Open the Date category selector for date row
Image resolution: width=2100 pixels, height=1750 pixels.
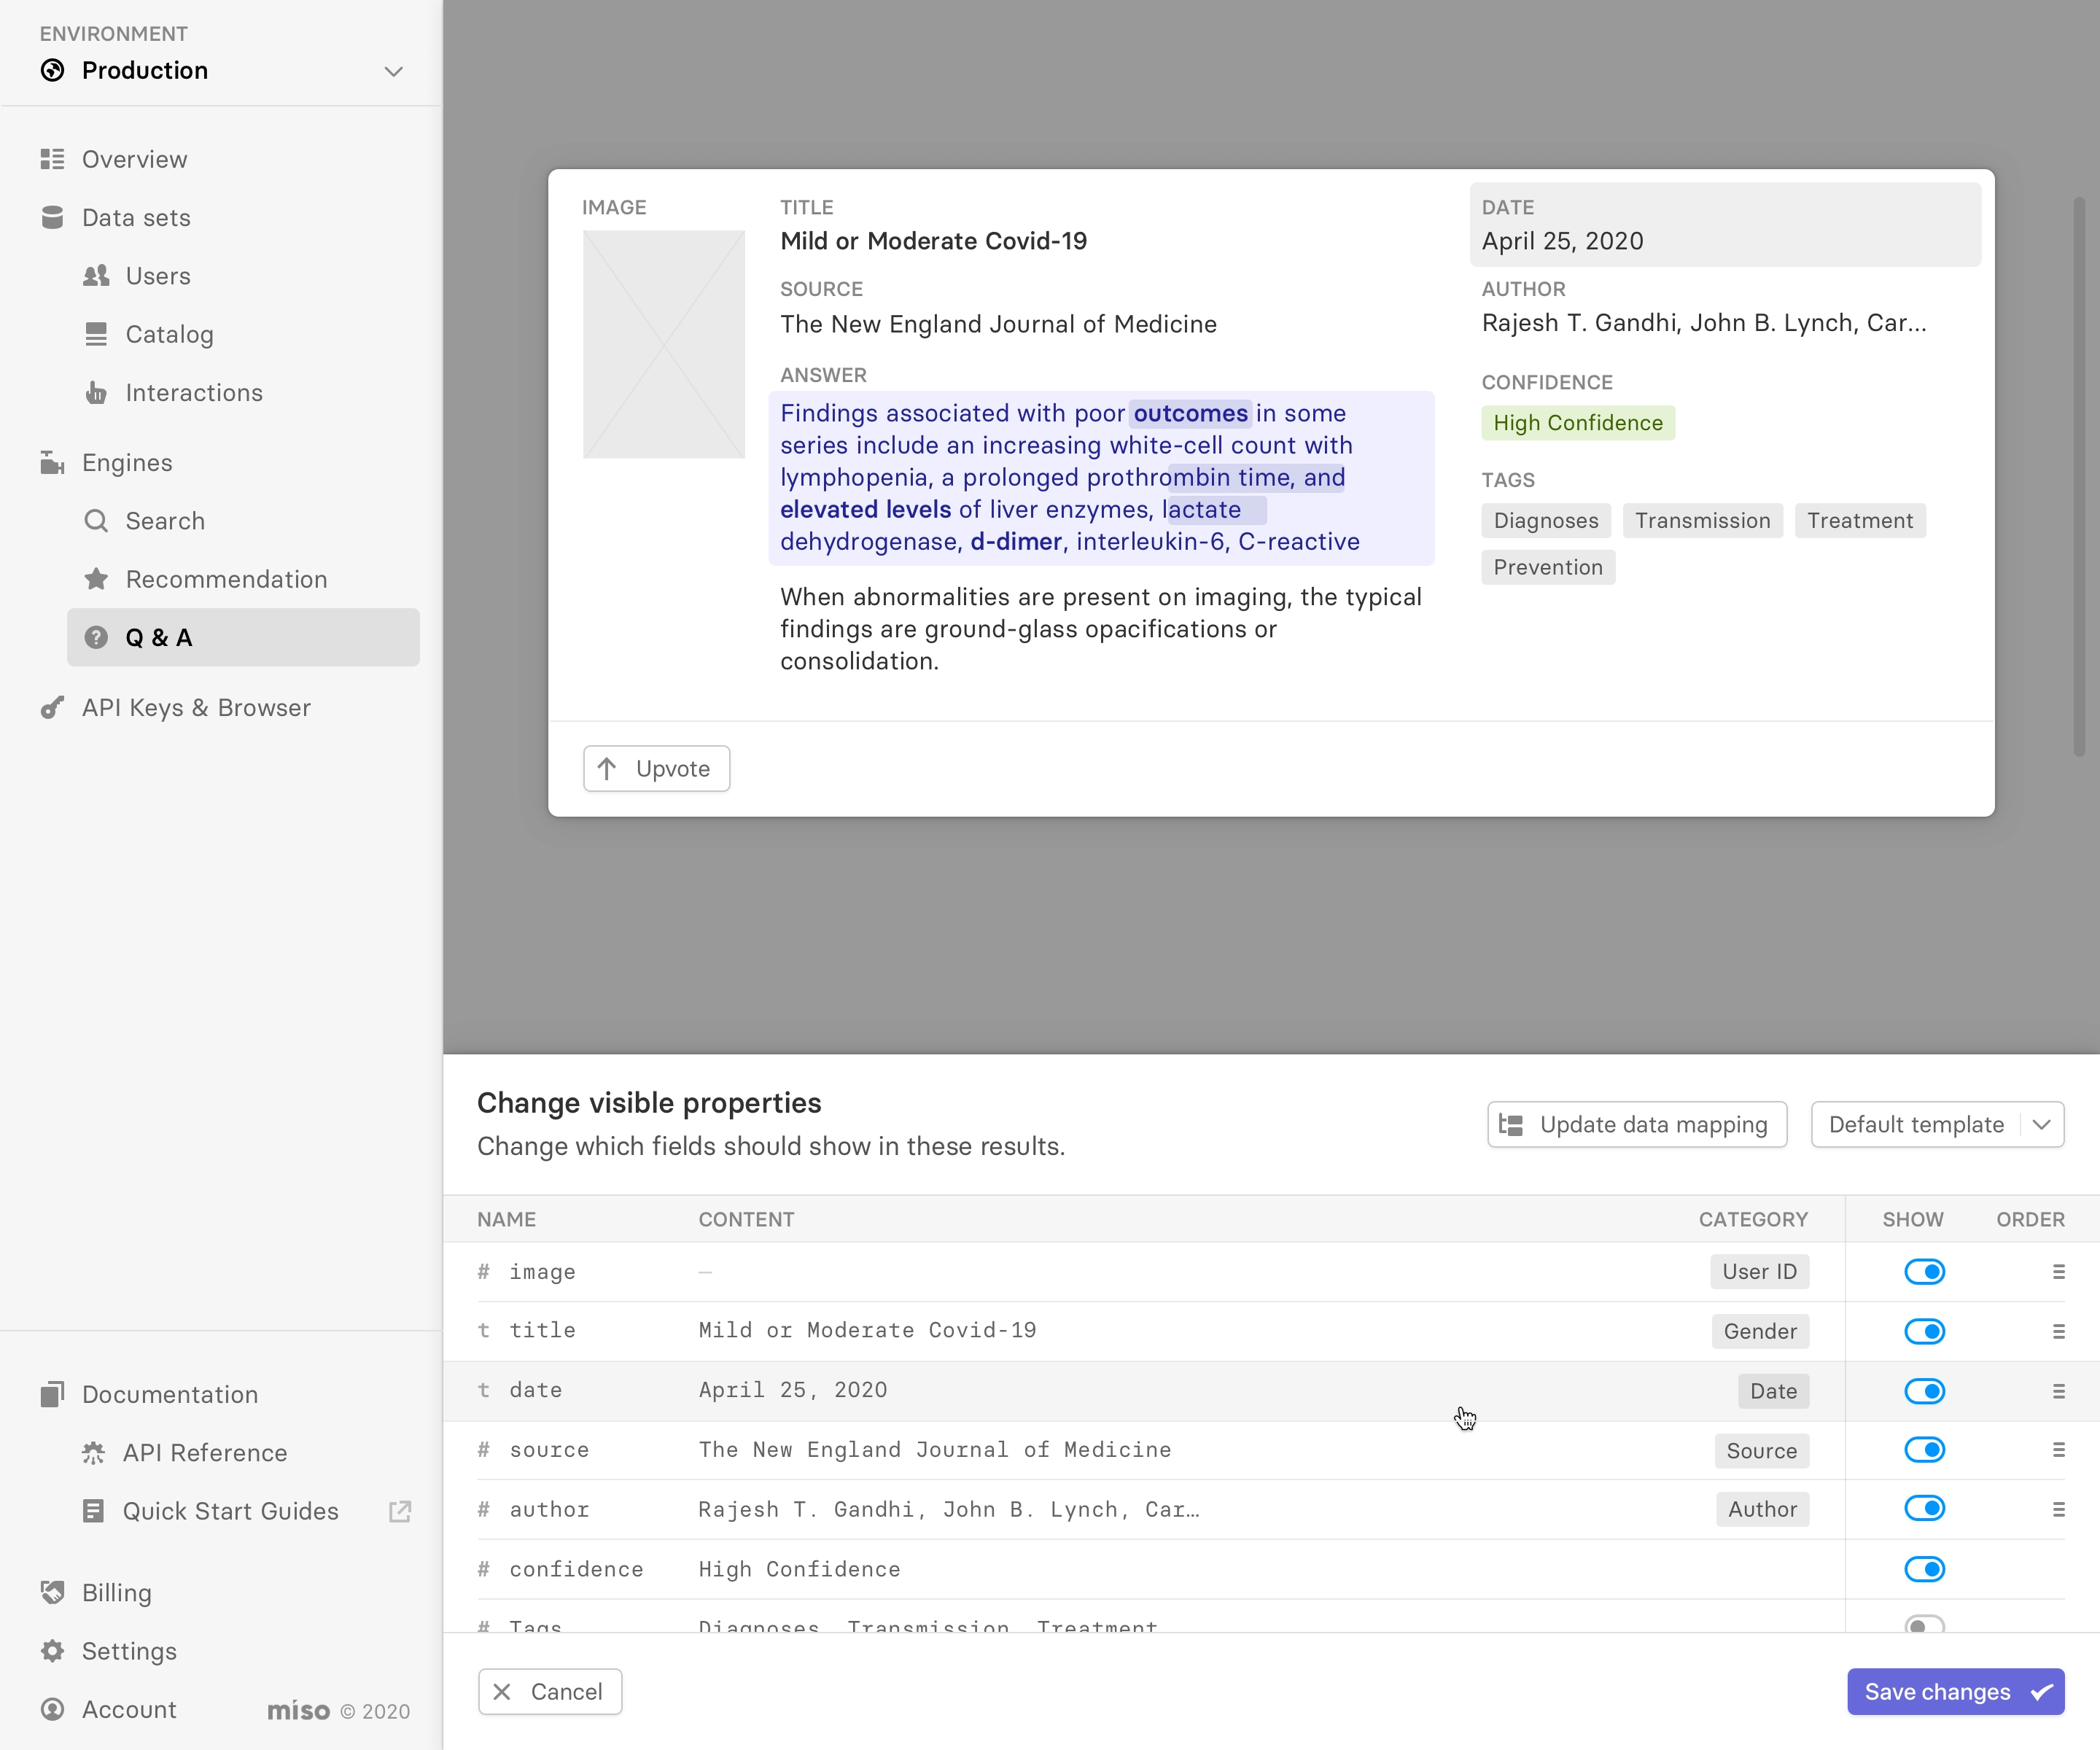(1773, 1391)
